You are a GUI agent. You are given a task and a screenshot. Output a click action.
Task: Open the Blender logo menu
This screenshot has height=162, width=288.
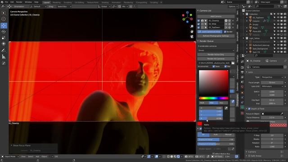pyautogui.click(x=2, y=2)
